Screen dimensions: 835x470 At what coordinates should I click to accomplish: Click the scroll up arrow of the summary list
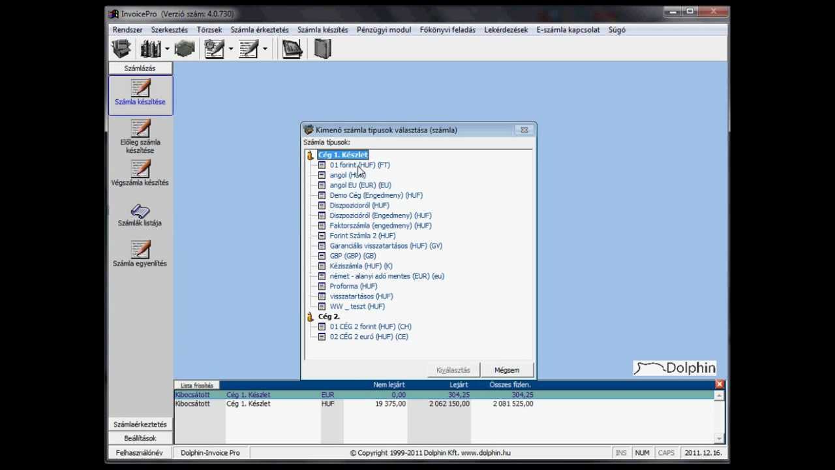[x=720, y=396]
